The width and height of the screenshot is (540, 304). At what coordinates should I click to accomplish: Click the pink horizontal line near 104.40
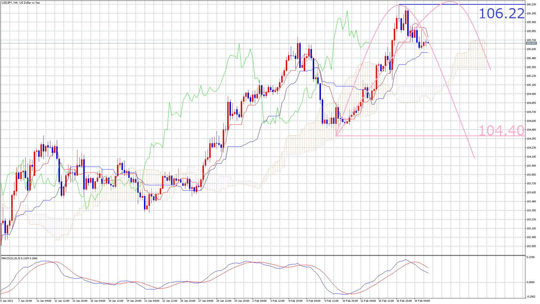click(408, 136)
